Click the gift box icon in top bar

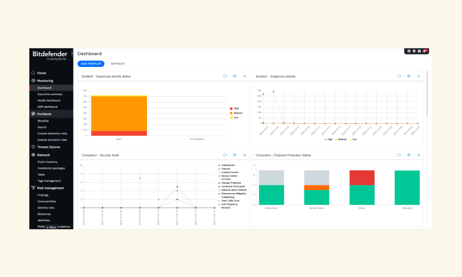coord(419,51)
